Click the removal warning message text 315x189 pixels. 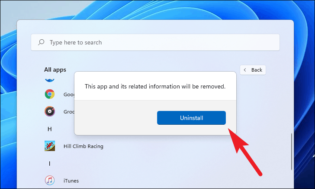[155, 86]
